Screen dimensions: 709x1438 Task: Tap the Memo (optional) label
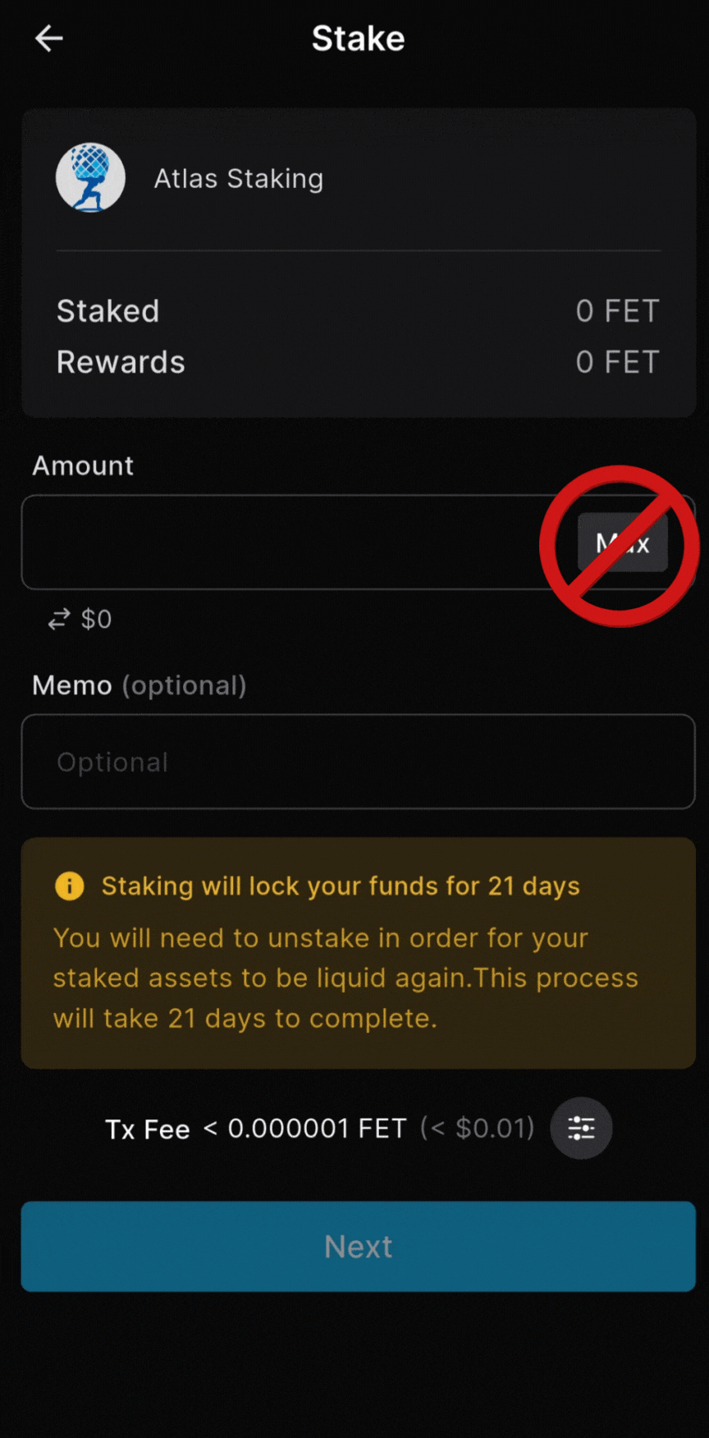139,685
